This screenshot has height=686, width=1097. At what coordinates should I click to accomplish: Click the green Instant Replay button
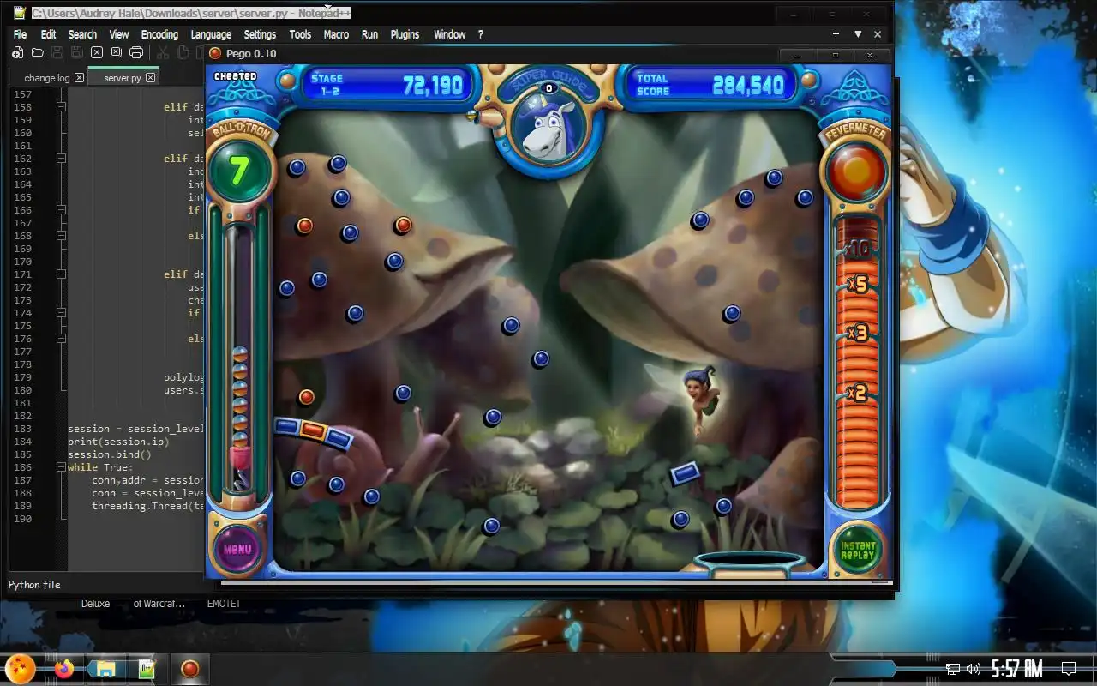pos(857,549)
